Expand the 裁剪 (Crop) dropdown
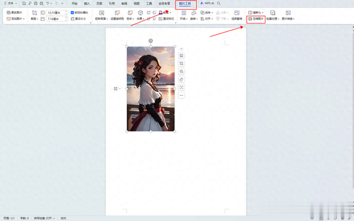The image size is (354, 221). pyautogui.click(x=34, y=19)
